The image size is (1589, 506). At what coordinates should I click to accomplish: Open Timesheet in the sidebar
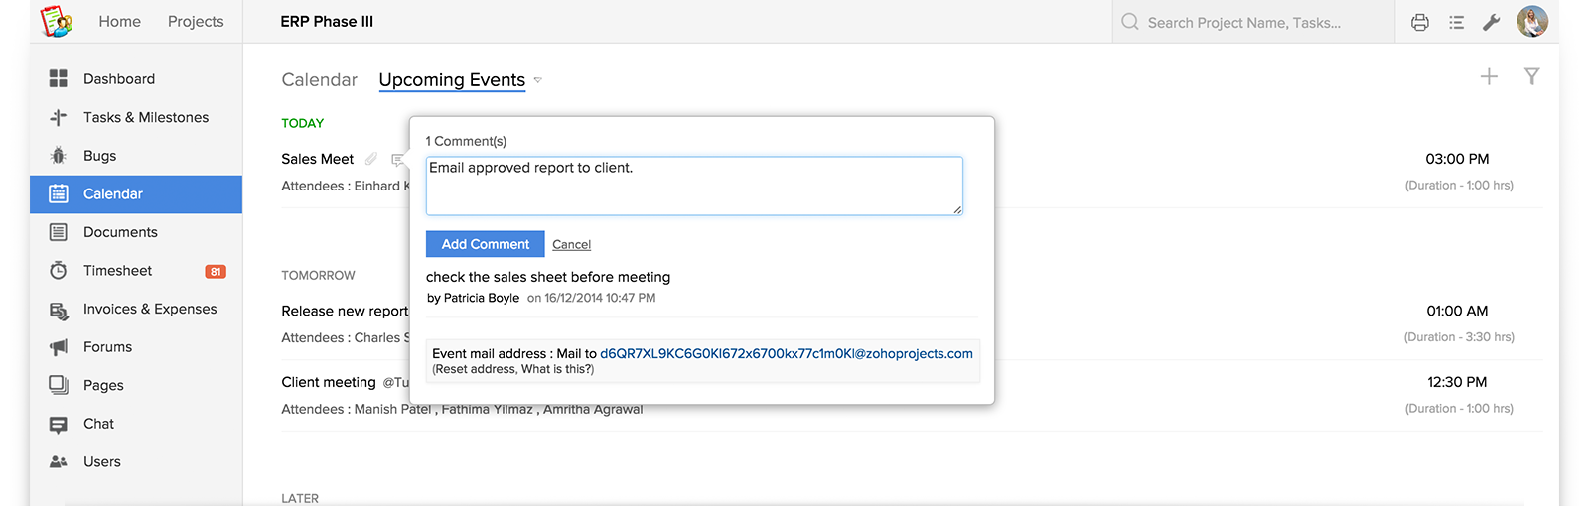point(117,271)
